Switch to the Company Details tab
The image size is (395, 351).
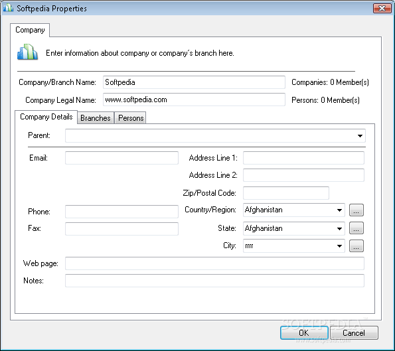point(46,117)
